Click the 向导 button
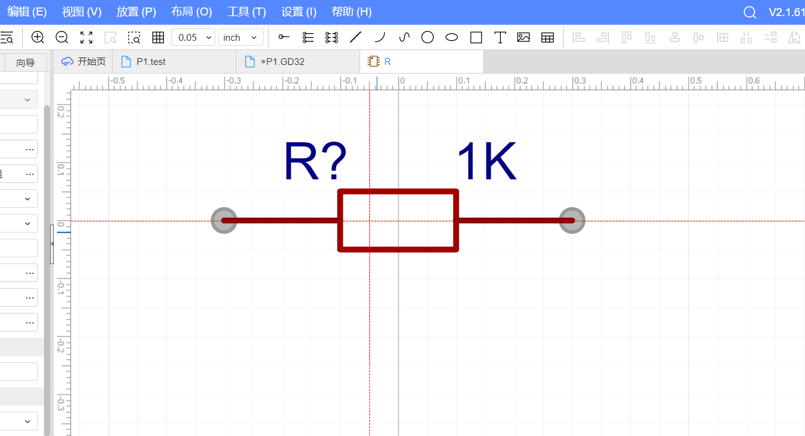The image size is (805, 436). (x=25, y=62)
